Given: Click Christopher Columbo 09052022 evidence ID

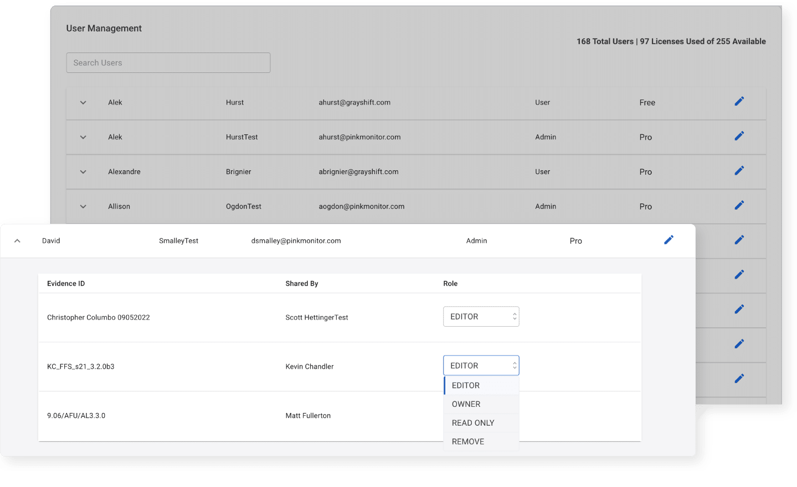Looking at the screenshot, I should tap(99, 318).
